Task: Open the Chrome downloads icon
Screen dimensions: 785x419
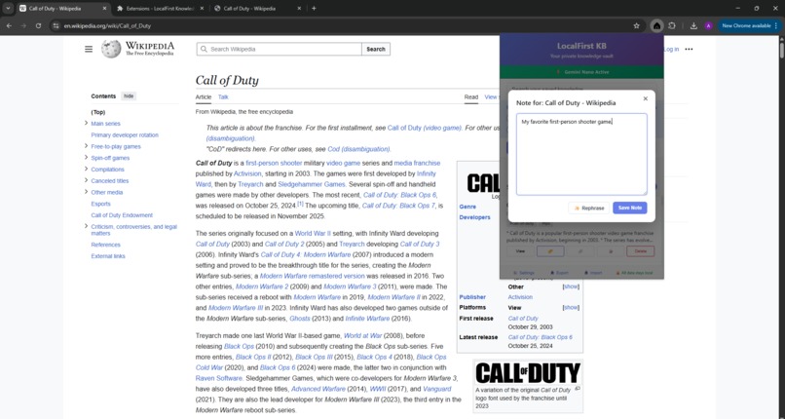Action: pos(693,26)
